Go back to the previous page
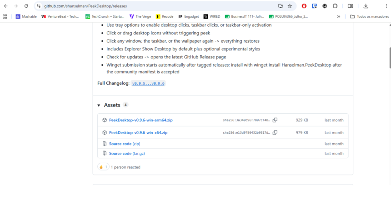 (6, 6)
